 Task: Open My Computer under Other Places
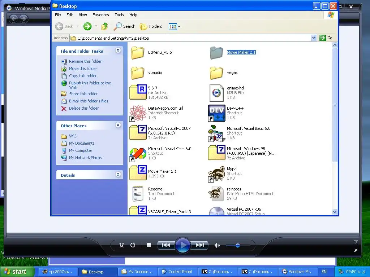81,150
